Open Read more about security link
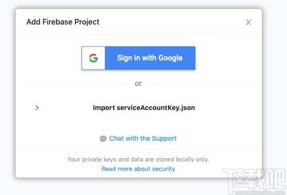 pyautogui.click(x=138, y=169)
